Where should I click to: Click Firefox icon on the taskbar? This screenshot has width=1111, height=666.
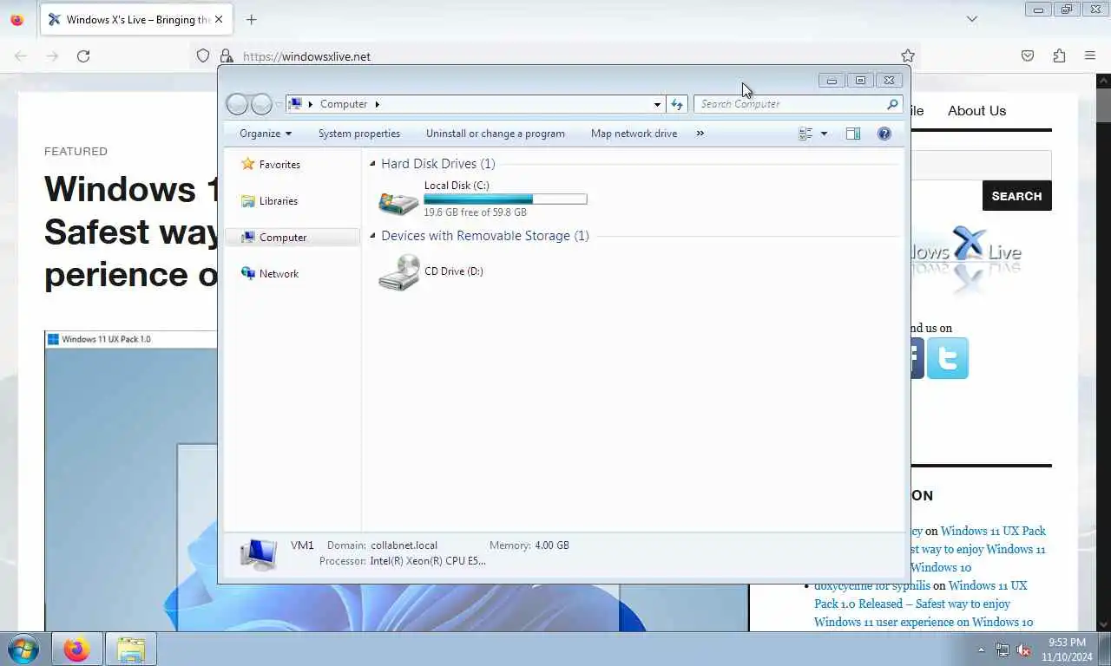(x=76, y=649)
